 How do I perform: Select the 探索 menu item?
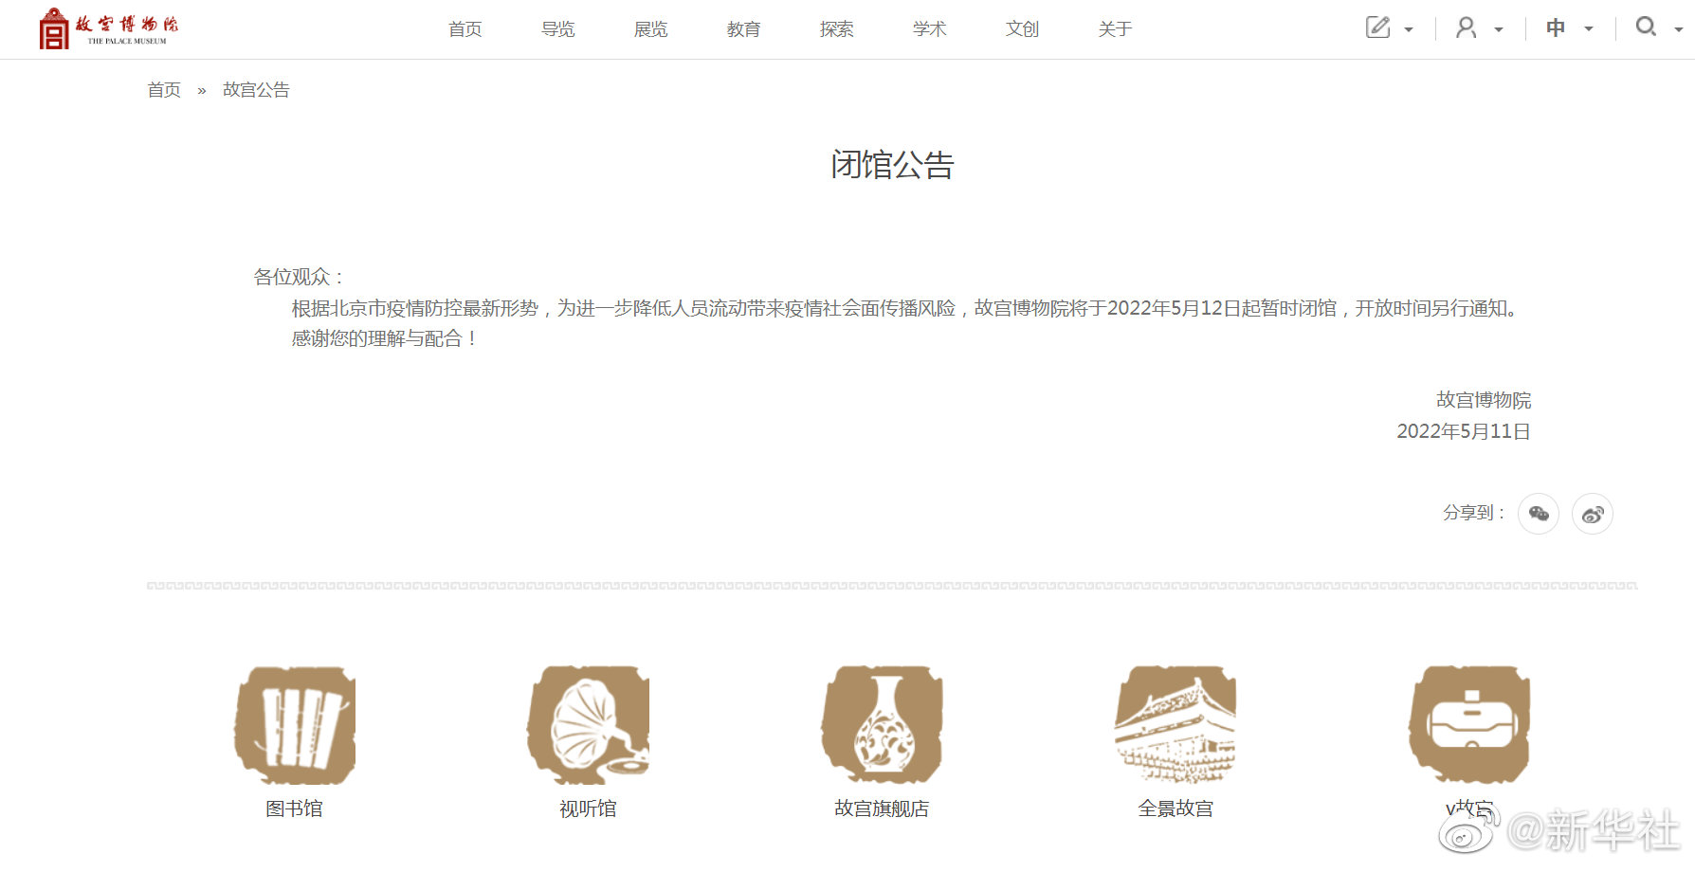pos(836,29)
